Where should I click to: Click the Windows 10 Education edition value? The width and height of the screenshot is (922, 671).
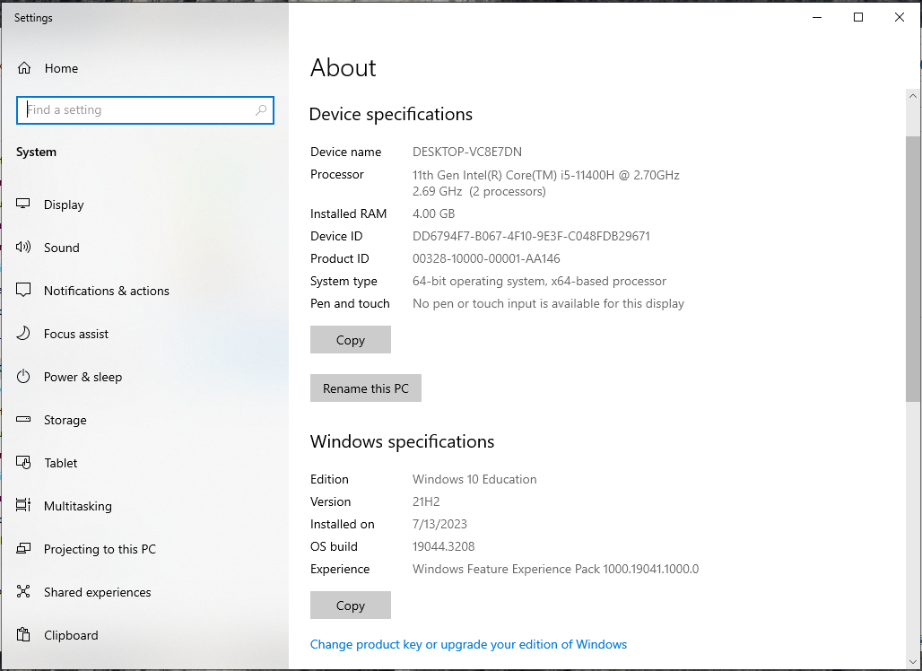click(474, 479)
